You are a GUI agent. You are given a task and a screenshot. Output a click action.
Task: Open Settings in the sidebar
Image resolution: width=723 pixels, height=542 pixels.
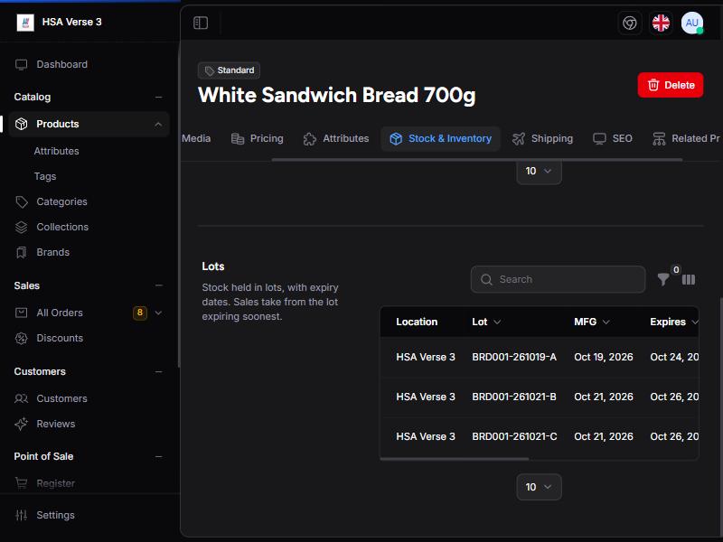(x=89, y=515)
